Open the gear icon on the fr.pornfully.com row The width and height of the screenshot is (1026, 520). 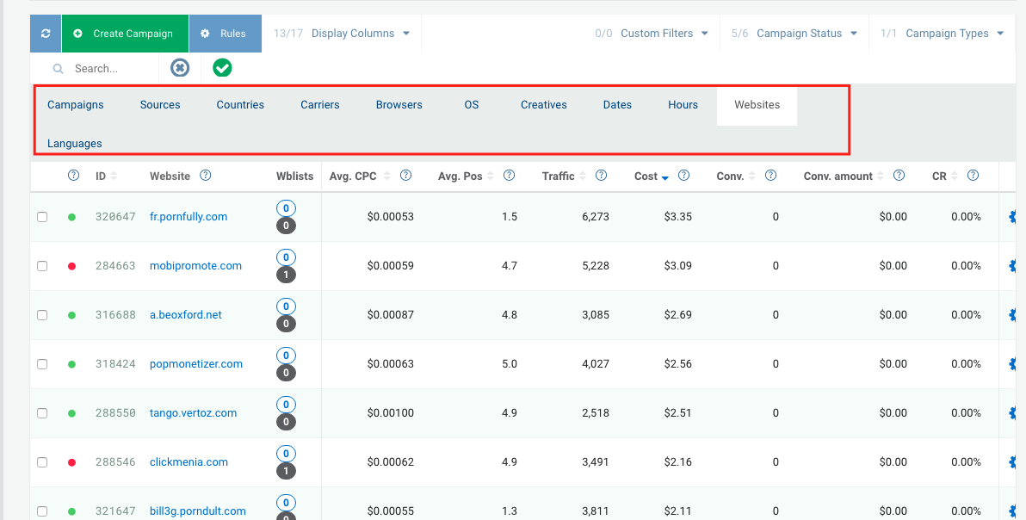coord(1014,217)
